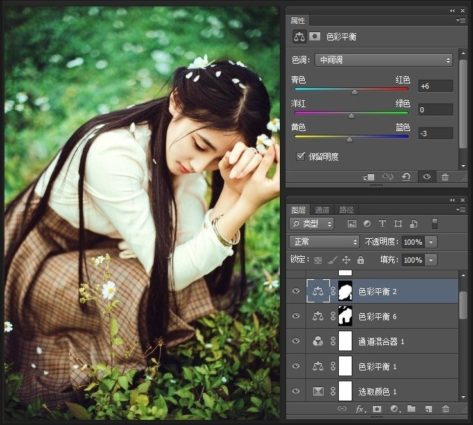
Task: Hide the 色彩平衡 6 layer
Action: (x=296, y=316)
